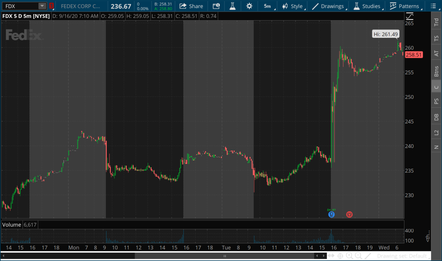Open the FDX symbol dropdown arrow
442x261 pixels.
(x=42, y=6)
